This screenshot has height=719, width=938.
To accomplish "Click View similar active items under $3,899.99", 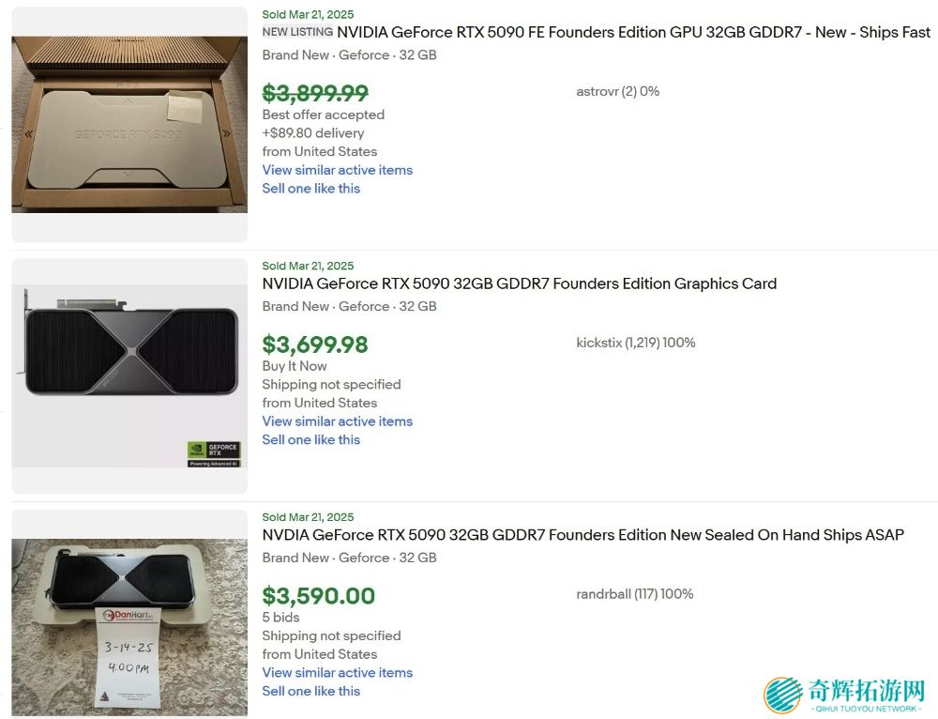I will [337, 170].
